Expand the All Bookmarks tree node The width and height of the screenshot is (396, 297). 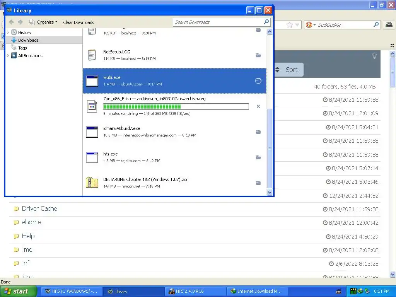pos(8,56)
